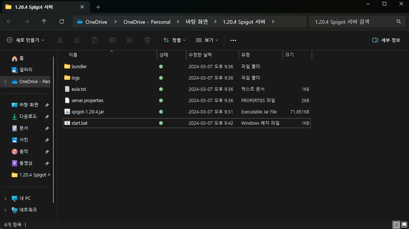Viewport: 409px width, 229px height.
Task: Open 네트워크 in navigation pane
Action: (24, 210)
